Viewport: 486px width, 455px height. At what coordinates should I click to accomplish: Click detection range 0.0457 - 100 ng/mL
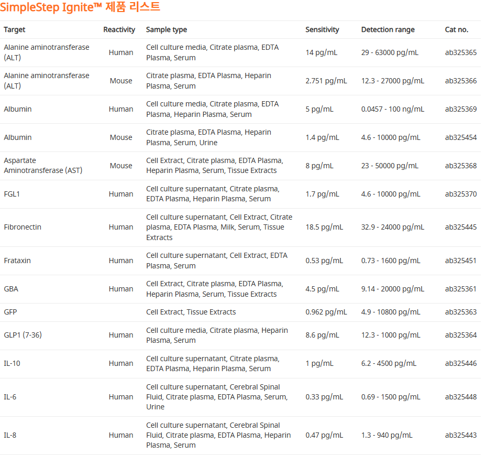coord(393,109)
